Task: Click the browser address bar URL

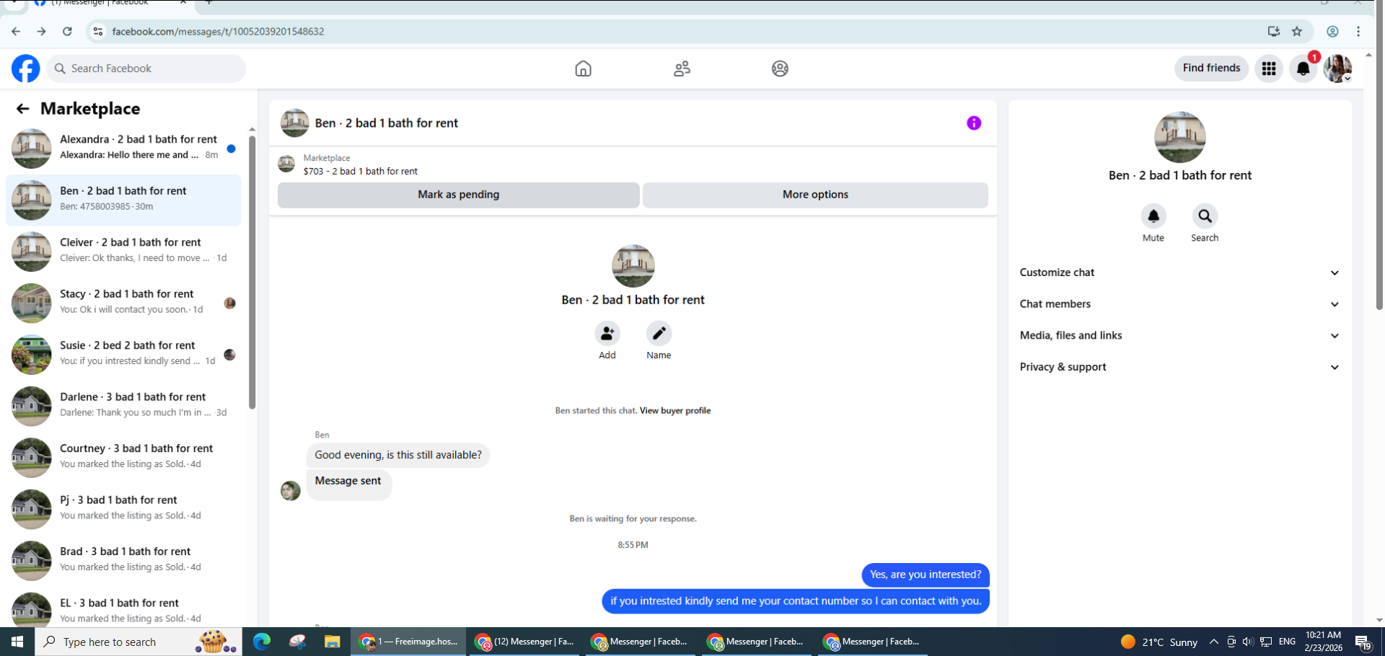Action: 218,32
